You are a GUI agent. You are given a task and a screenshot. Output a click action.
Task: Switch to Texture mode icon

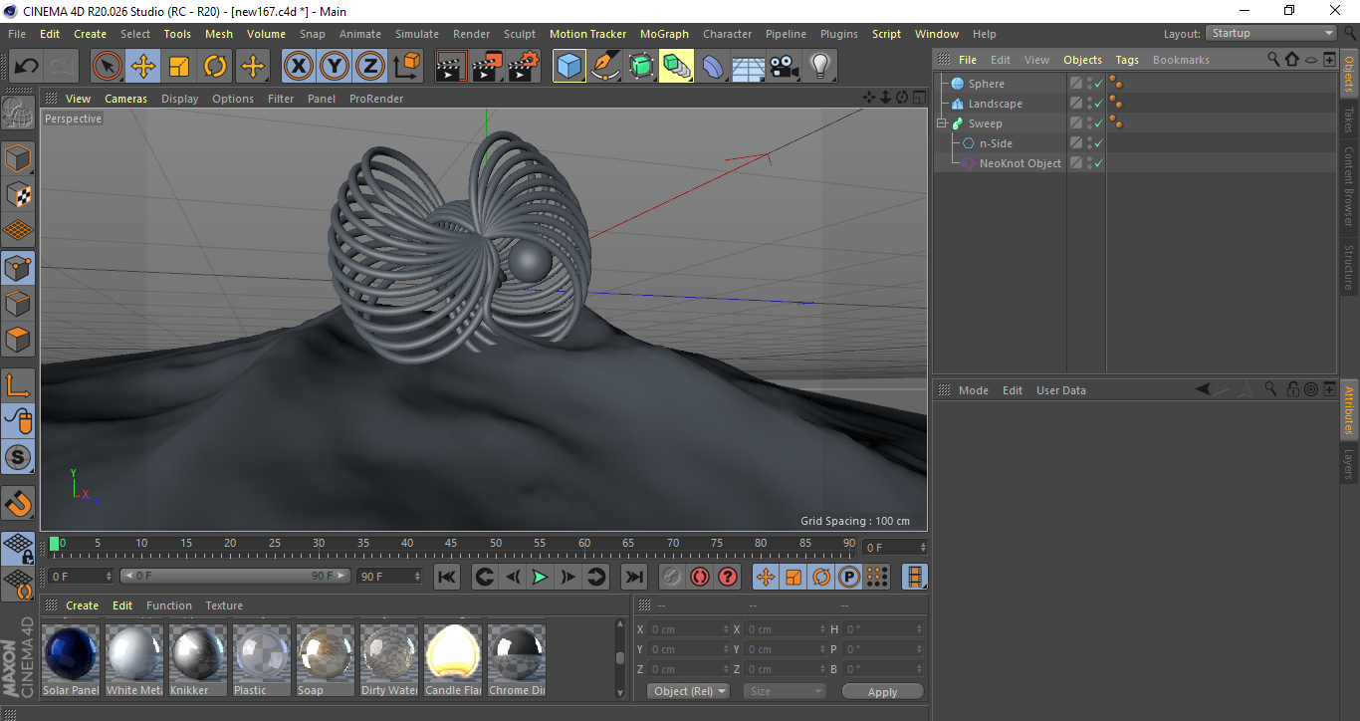tap(18, 194)
